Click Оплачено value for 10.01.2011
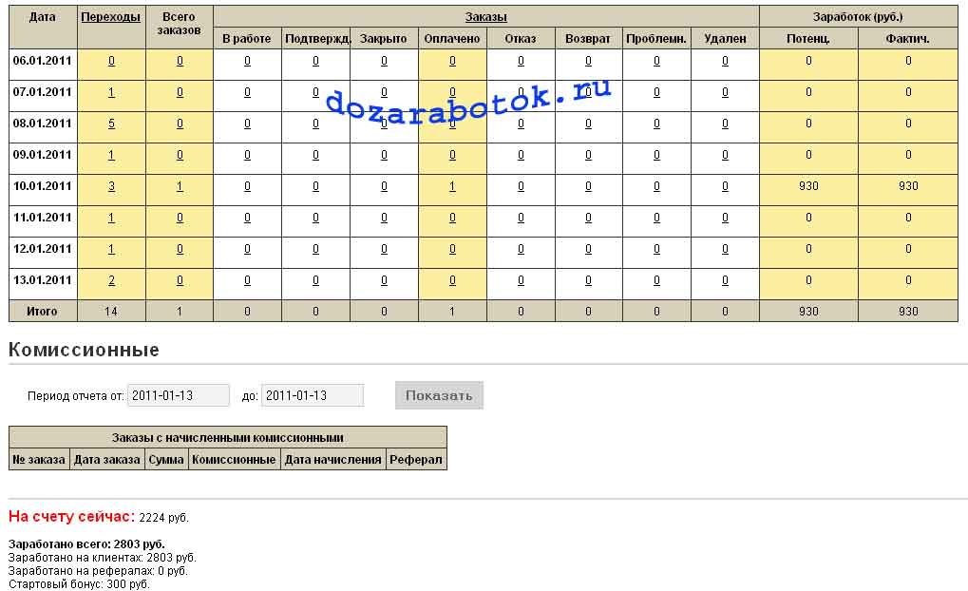The image size is (968, 591). [x=452, y=186]
